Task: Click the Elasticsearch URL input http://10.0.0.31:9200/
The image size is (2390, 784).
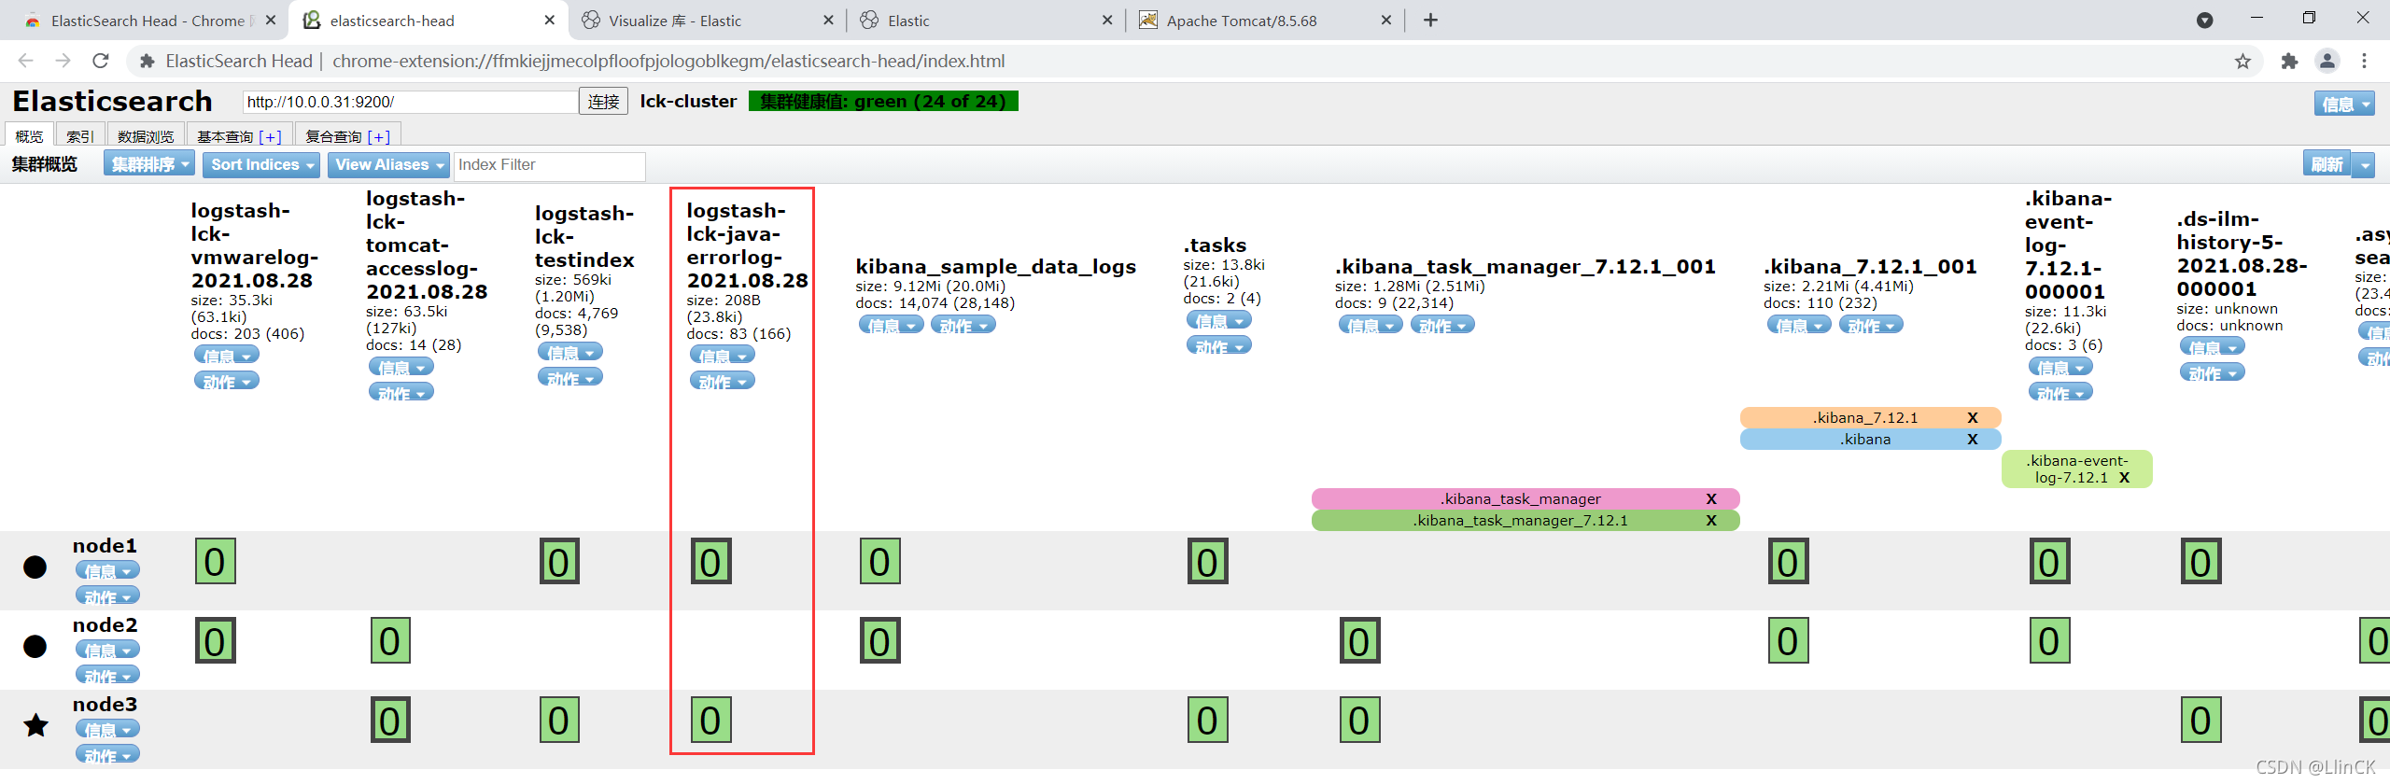Action: [x=410, y=102]
